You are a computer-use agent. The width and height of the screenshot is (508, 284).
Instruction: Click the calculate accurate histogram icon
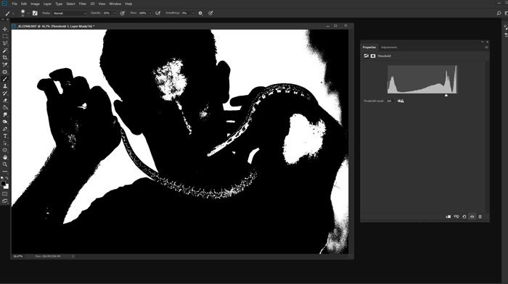pos(401,101)
